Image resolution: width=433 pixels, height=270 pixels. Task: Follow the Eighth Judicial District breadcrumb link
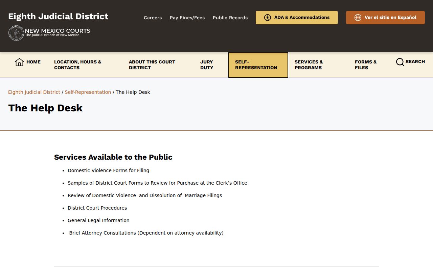[x=34, y=92]
